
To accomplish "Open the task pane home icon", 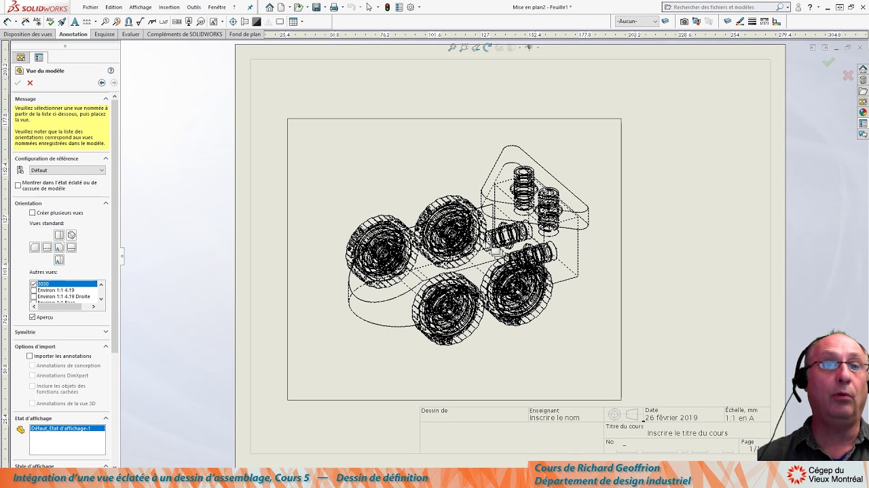I will (863, 69).
